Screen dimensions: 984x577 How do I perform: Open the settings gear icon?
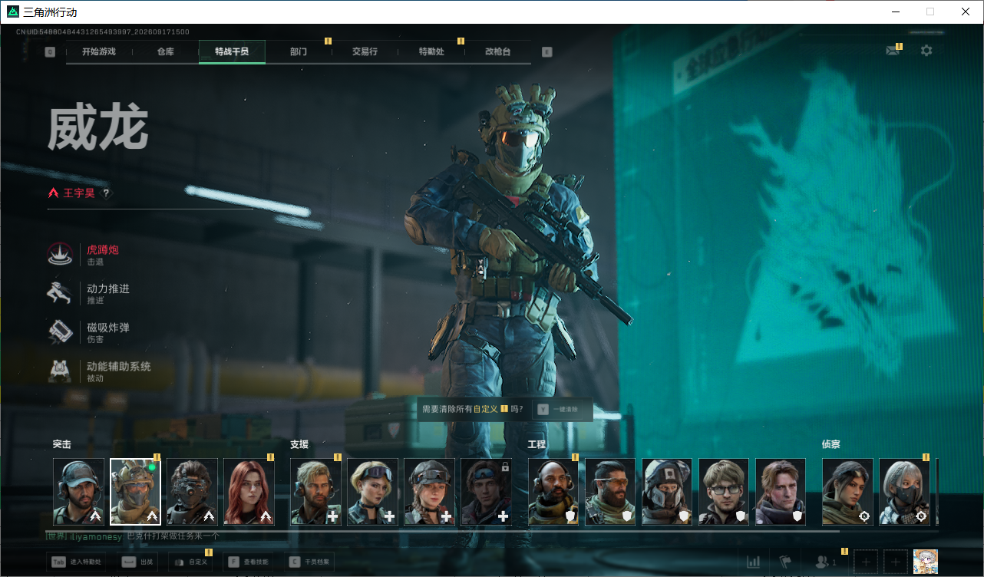pos(926,51)
